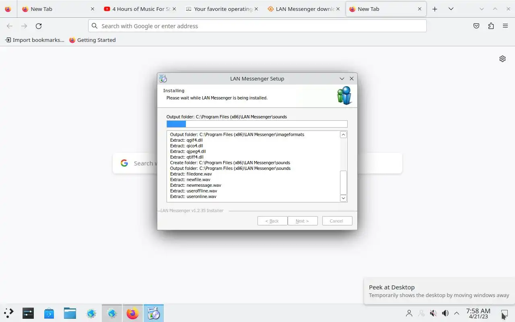Click the LAN Messenger Setup titlebar icon
The image size is (515, 322).
[x=163, y=78]
